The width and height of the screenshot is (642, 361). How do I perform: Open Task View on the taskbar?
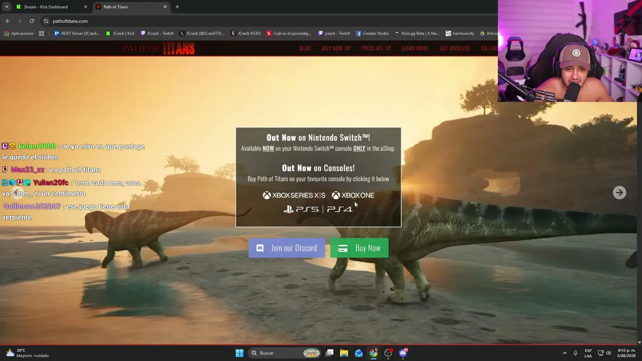pos(330,353)
